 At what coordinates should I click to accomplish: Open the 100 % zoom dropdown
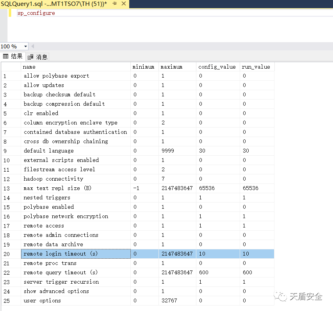[x=25, y=46]
